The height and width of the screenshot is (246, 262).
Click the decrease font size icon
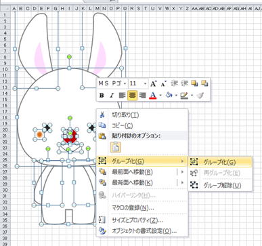pyautogui.click(x=164, y=83)
